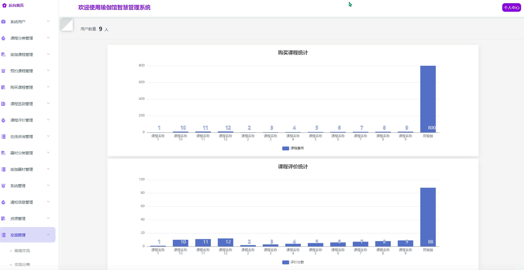Click the icon beside 交流管理
The image size is (524, 270).
tap(3, 235)
